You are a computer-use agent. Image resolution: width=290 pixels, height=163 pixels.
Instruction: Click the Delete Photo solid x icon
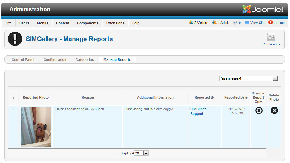274,110
